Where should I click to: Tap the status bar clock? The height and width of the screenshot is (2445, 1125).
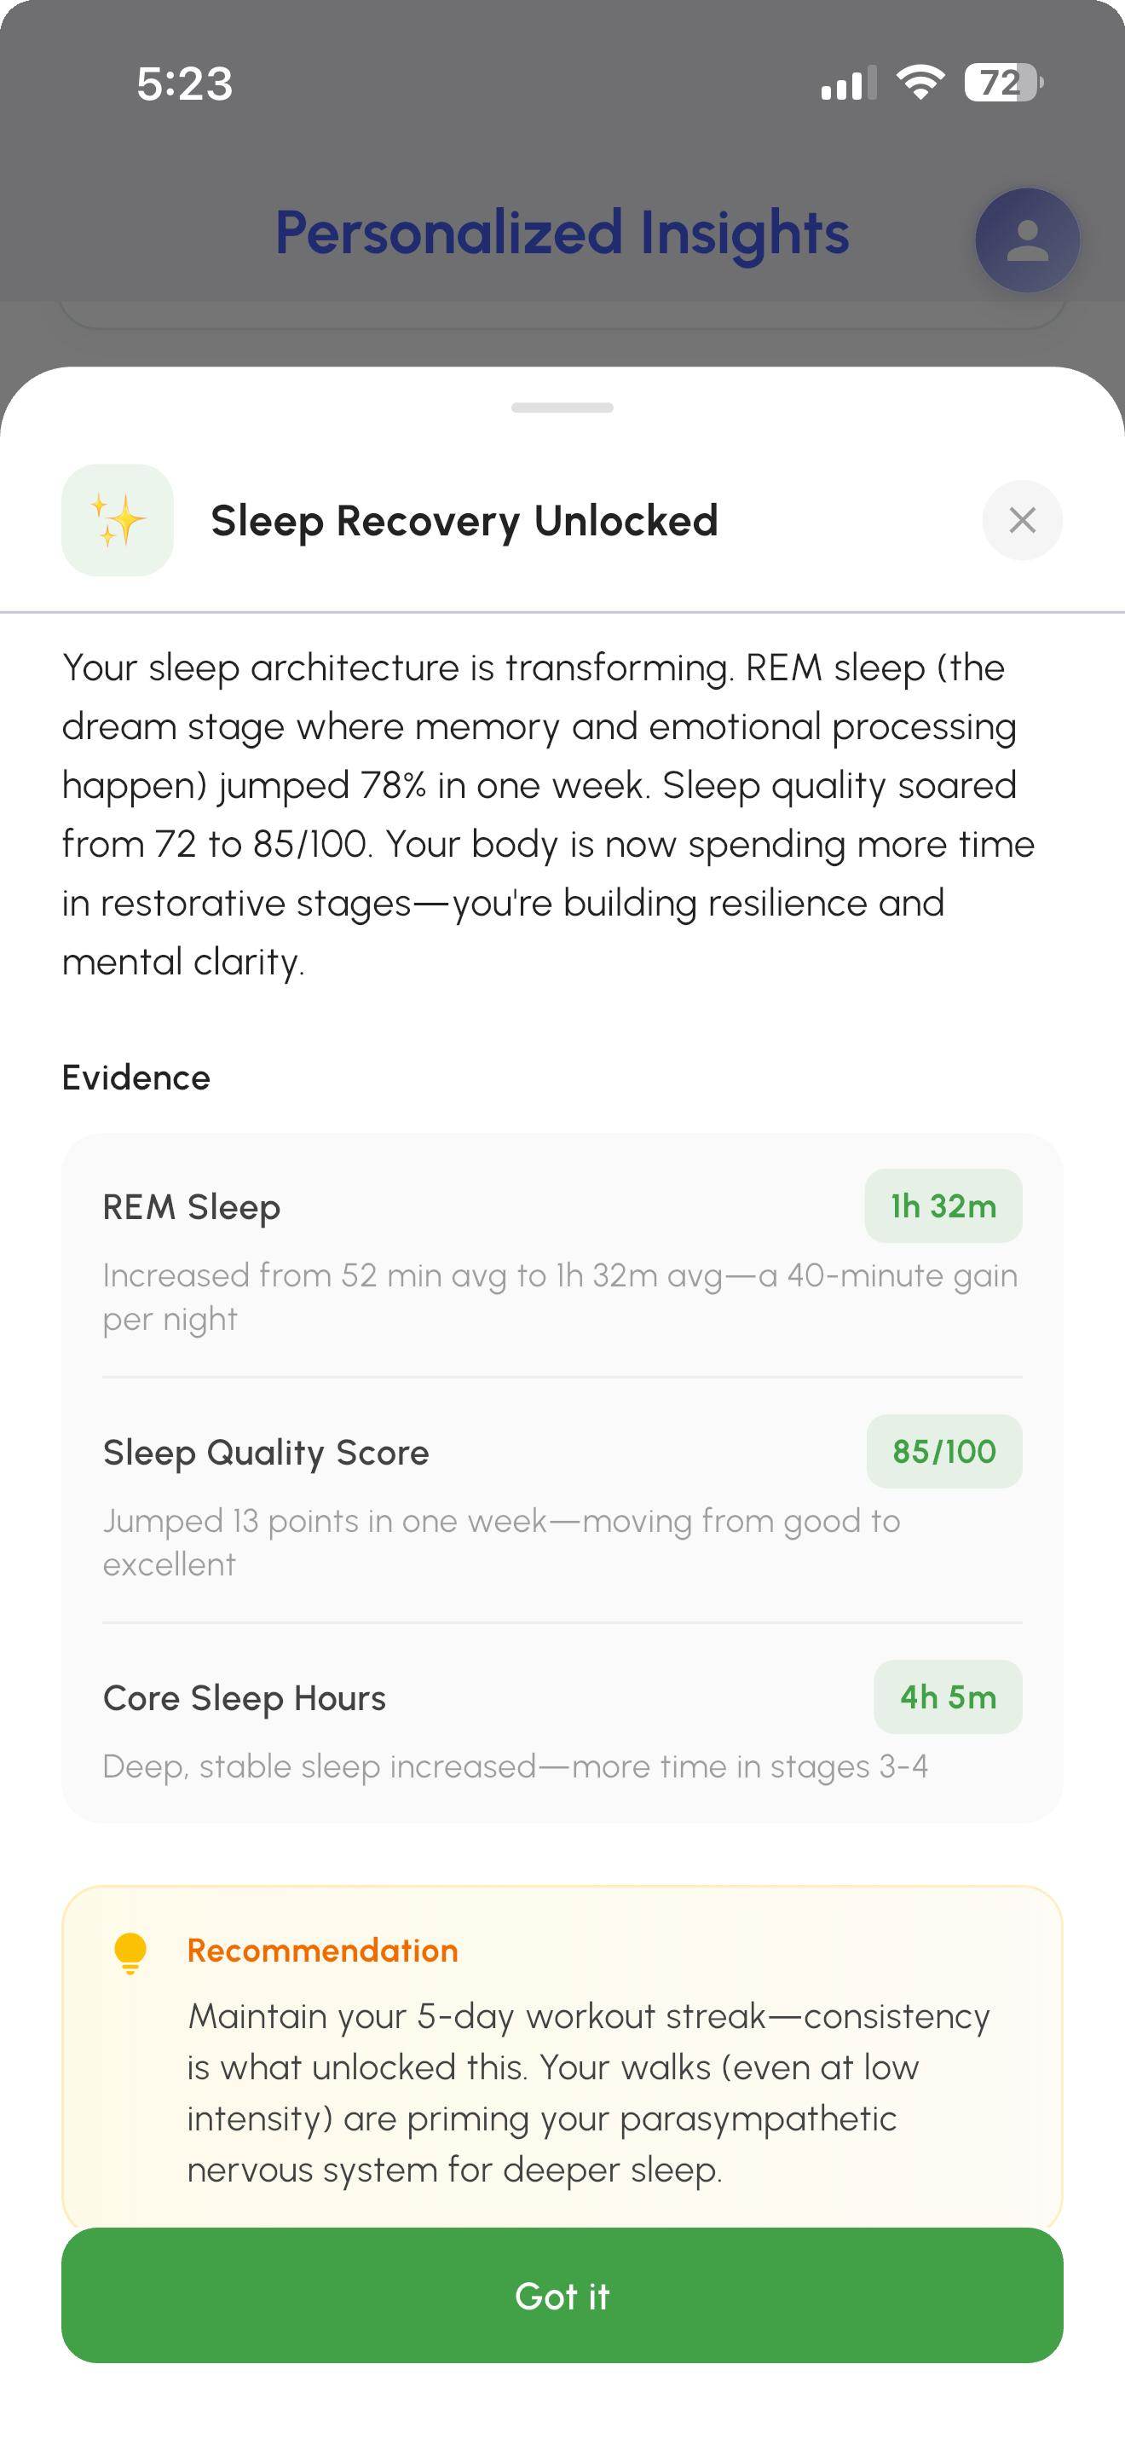(184, 84)
